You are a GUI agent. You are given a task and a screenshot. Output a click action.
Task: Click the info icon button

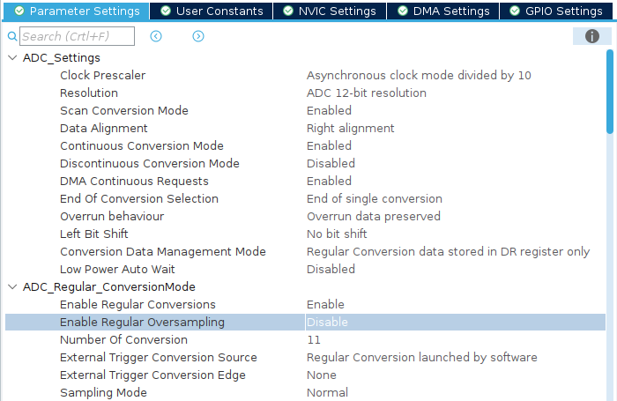(x=591, y=36)
